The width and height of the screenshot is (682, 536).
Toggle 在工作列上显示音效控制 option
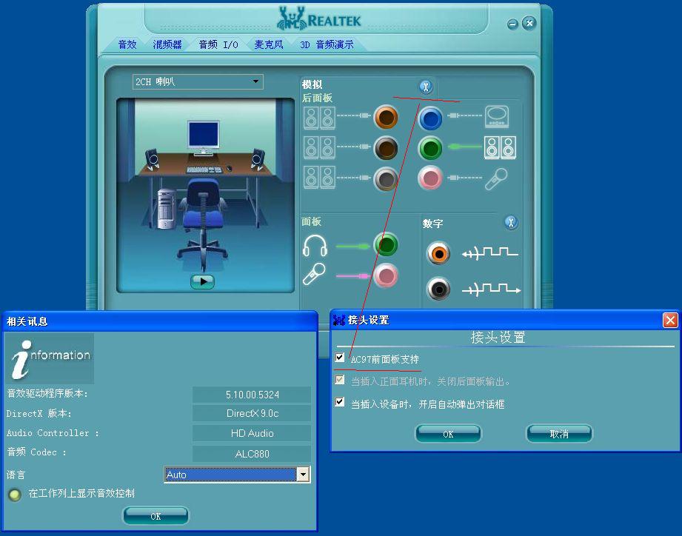tap(14, 495)
